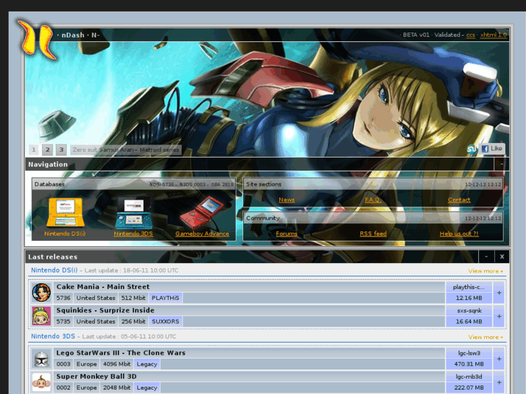Image resolution: width=526 pixels, height=394 pixels.
Task: Click the StumbleUpon share icon
Action: [472, 149]
